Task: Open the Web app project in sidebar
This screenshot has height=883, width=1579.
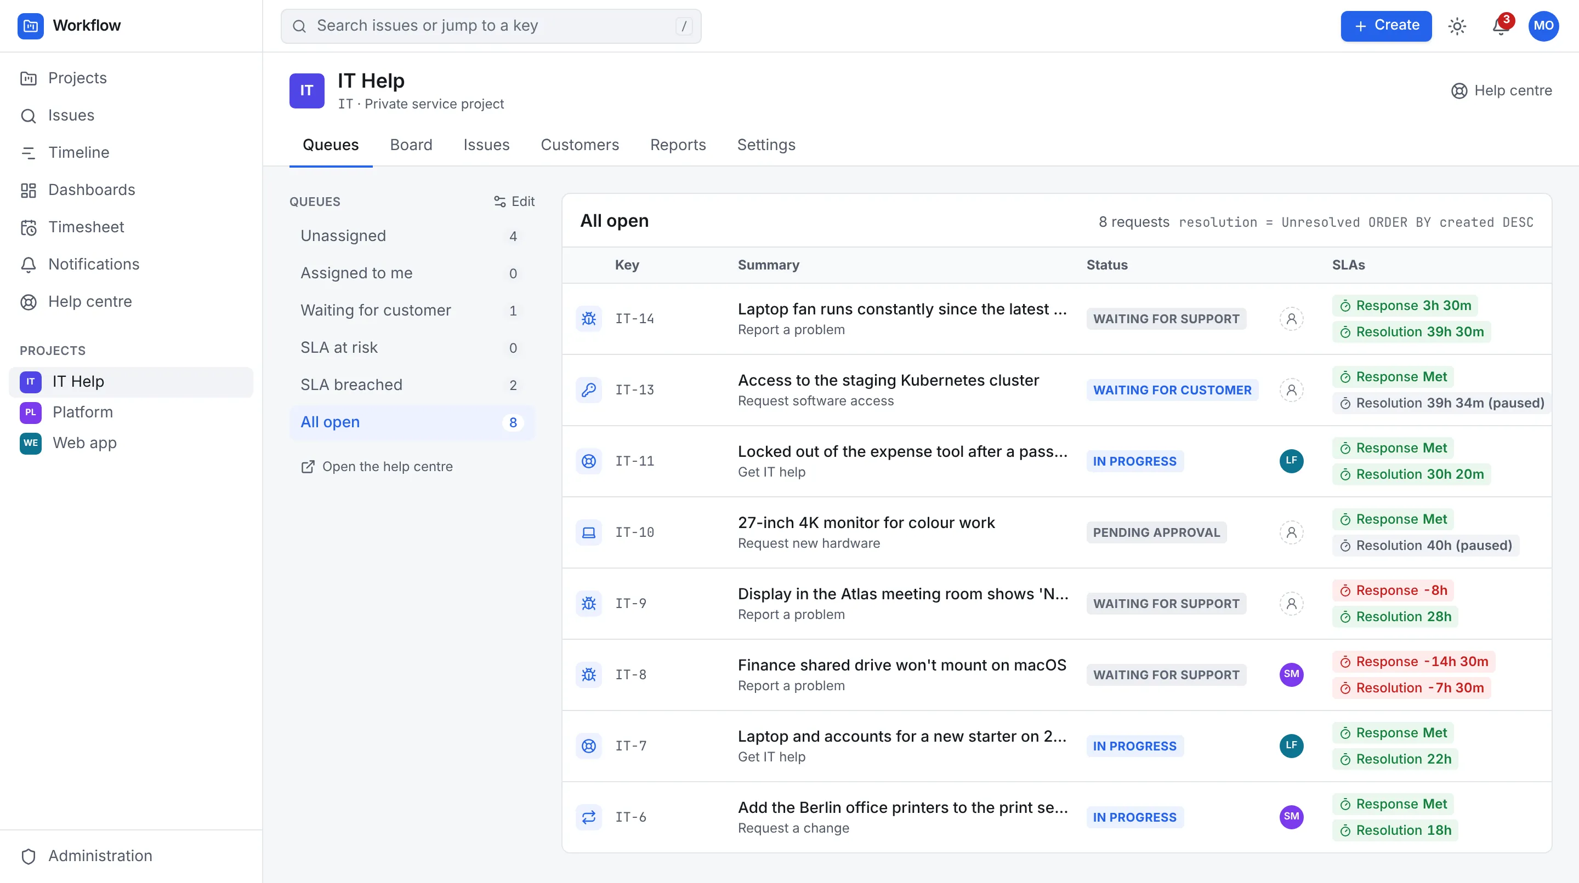Action: 130,443
